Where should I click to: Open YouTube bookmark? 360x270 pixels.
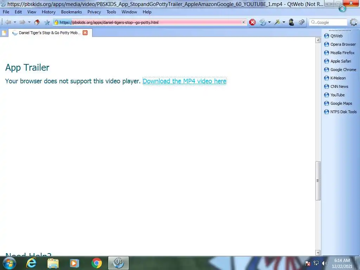point(335,95)
